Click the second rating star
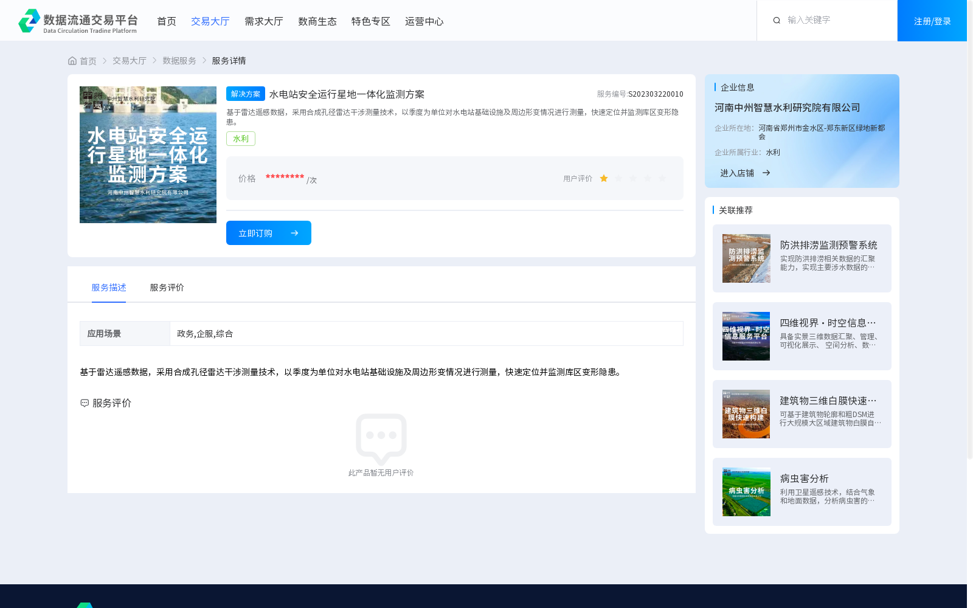The image size is (973, 608). coord(618,178)
